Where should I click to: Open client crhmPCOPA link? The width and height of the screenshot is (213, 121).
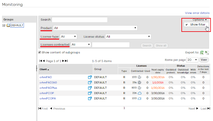pos(48,98)
